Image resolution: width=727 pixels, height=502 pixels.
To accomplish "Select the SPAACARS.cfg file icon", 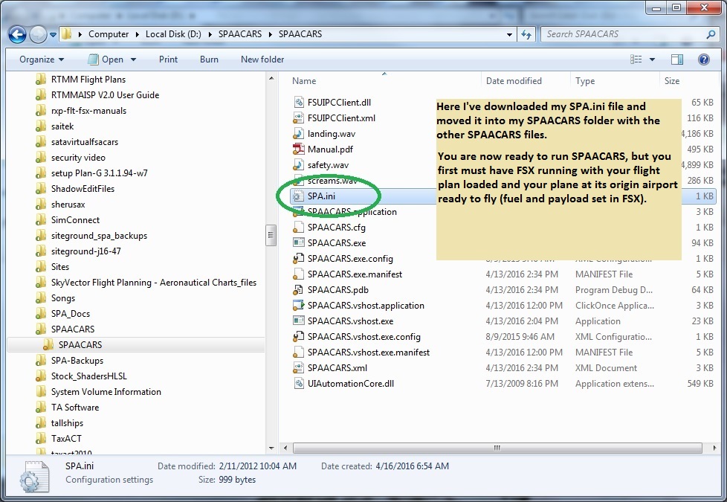I will 299,228.
